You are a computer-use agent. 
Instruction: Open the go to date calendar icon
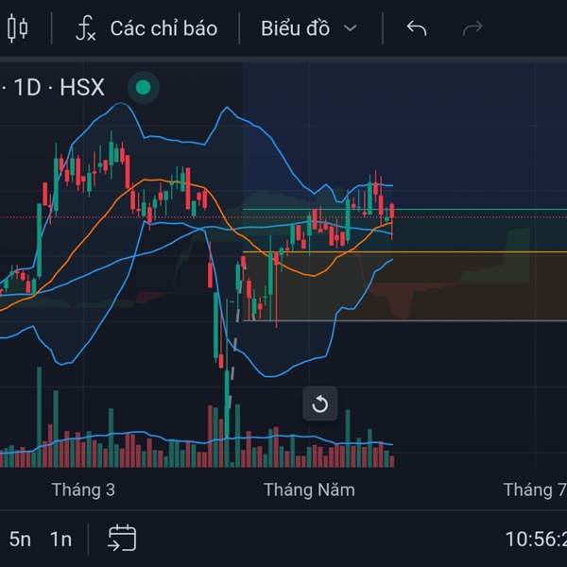coord(122,538)
